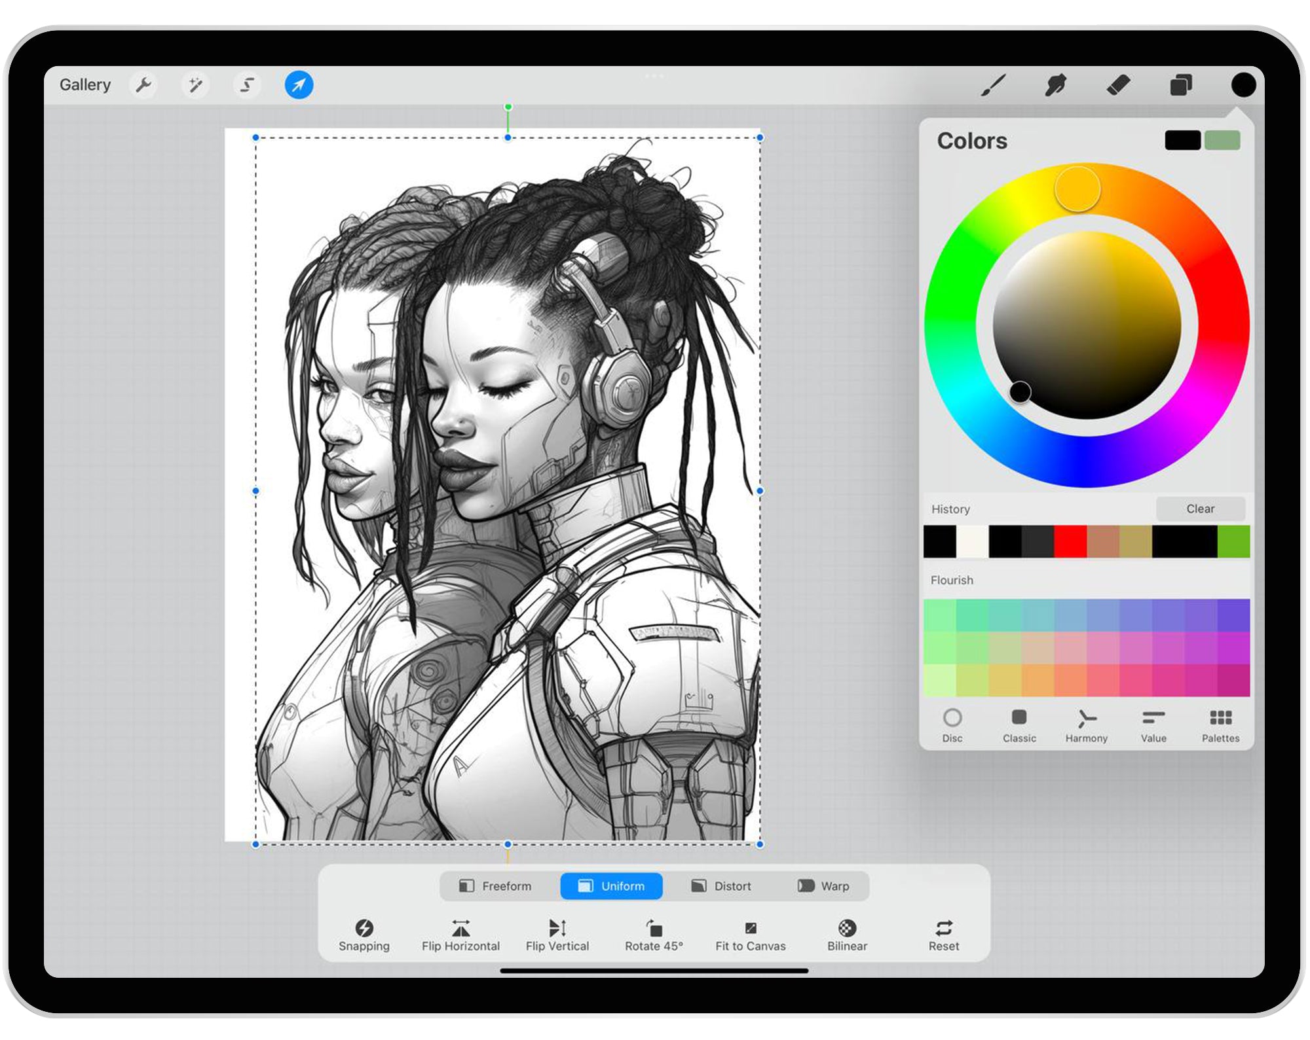Select the Smudge tool
This screenshot has height=1040, width=1310.
click(x=1055, y=85)
